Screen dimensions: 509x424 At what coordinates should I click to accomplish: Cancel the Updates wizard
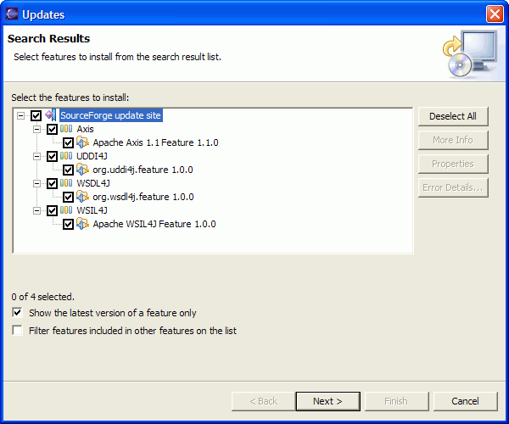point(465,401)
